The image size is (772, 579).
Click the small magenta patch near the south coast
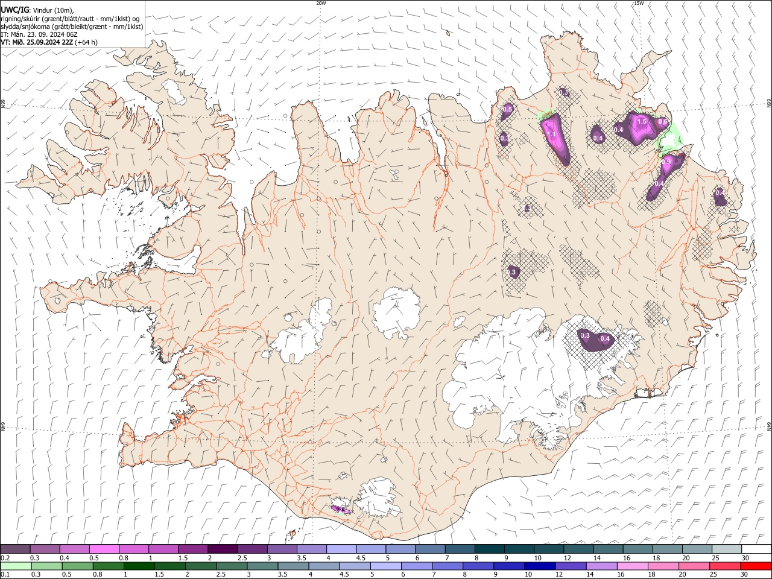(x=340, y=510)
